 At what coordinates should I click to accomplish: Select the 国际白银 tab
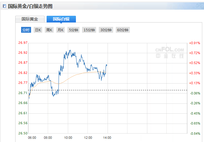pos(61,19)
